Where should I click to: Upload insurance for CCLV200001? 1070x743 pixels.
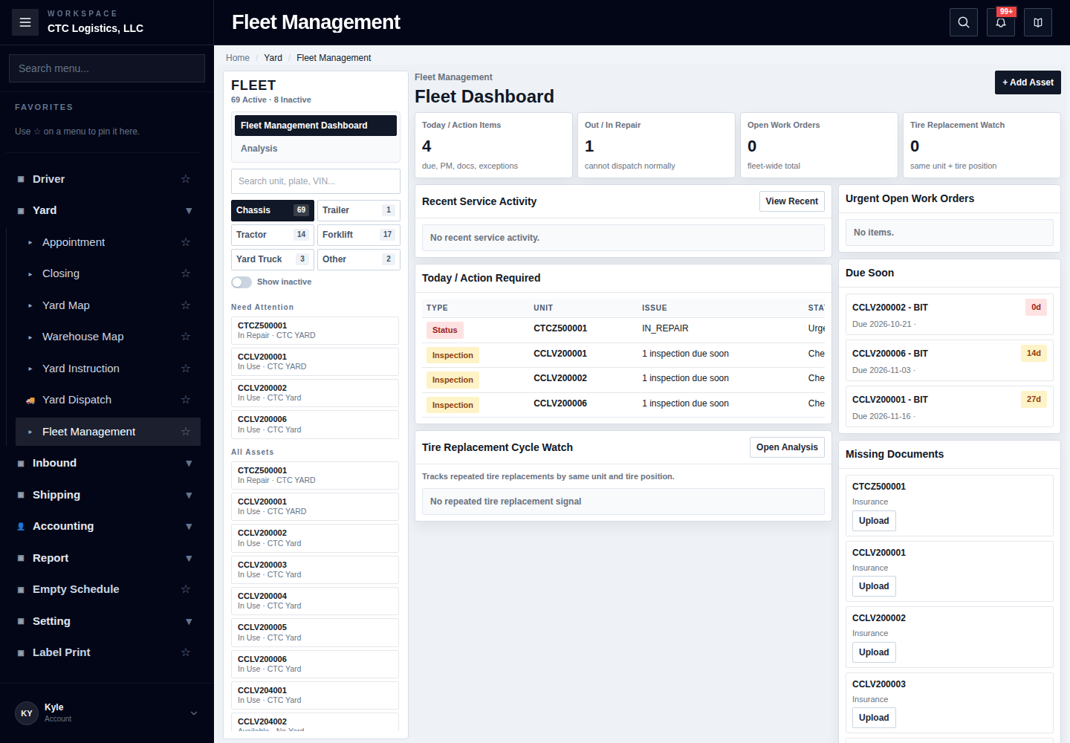pyautogui.click(x=874, y=586)
